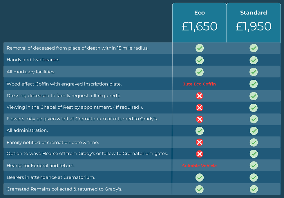Click Eco check mark for All administration
The width and height of the screenshot is (284, 198).
pyautogui.click(x=199, y=131)
